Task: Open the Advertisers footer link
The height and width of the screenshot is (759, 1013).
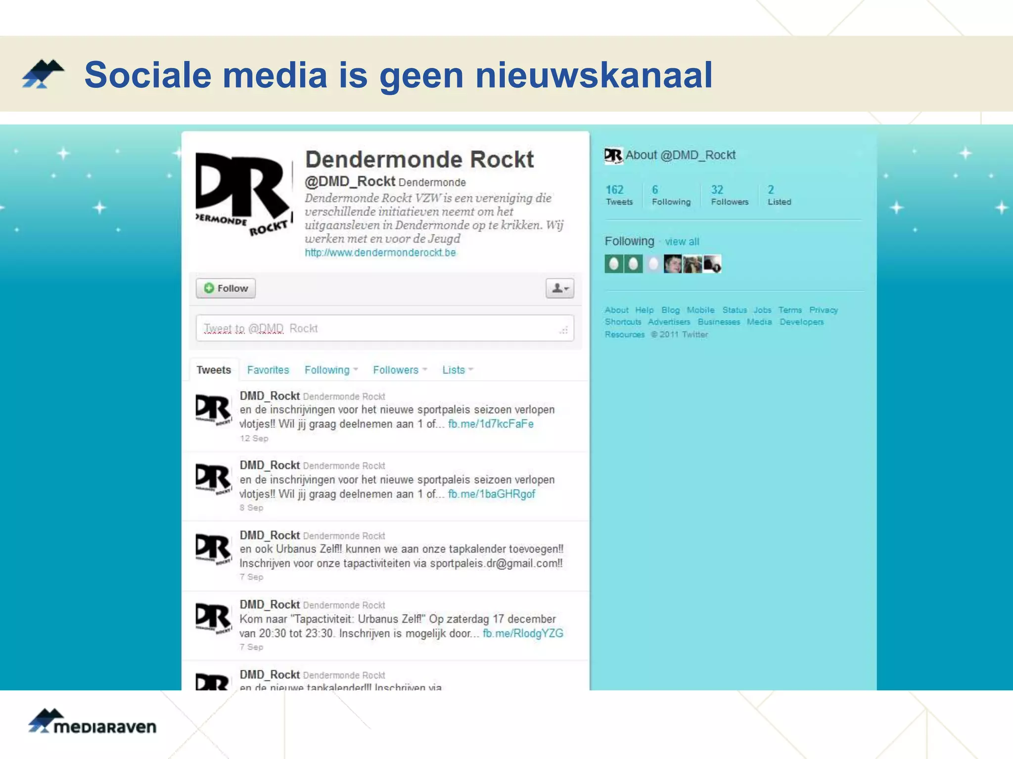Action: [x=669, y=322]
